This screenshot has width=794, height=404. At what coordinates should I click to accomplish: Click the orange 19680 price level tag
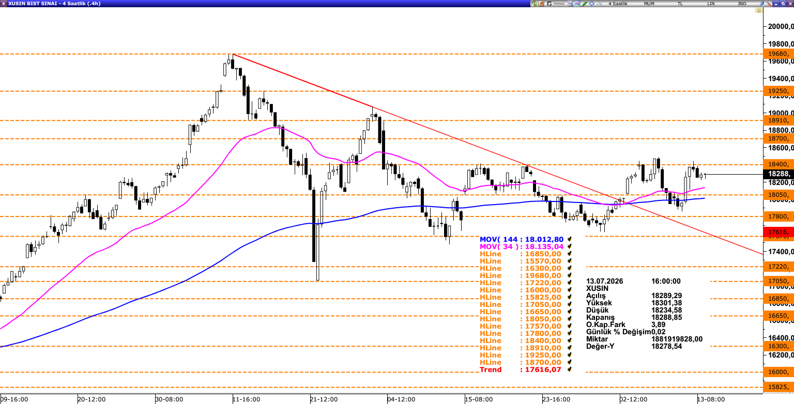click(x=778, y=54)
